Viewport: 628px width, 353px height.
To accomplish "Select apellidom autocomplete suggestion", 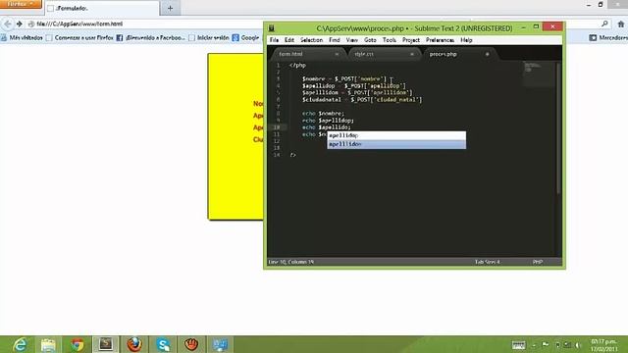I will coord(396,144).
